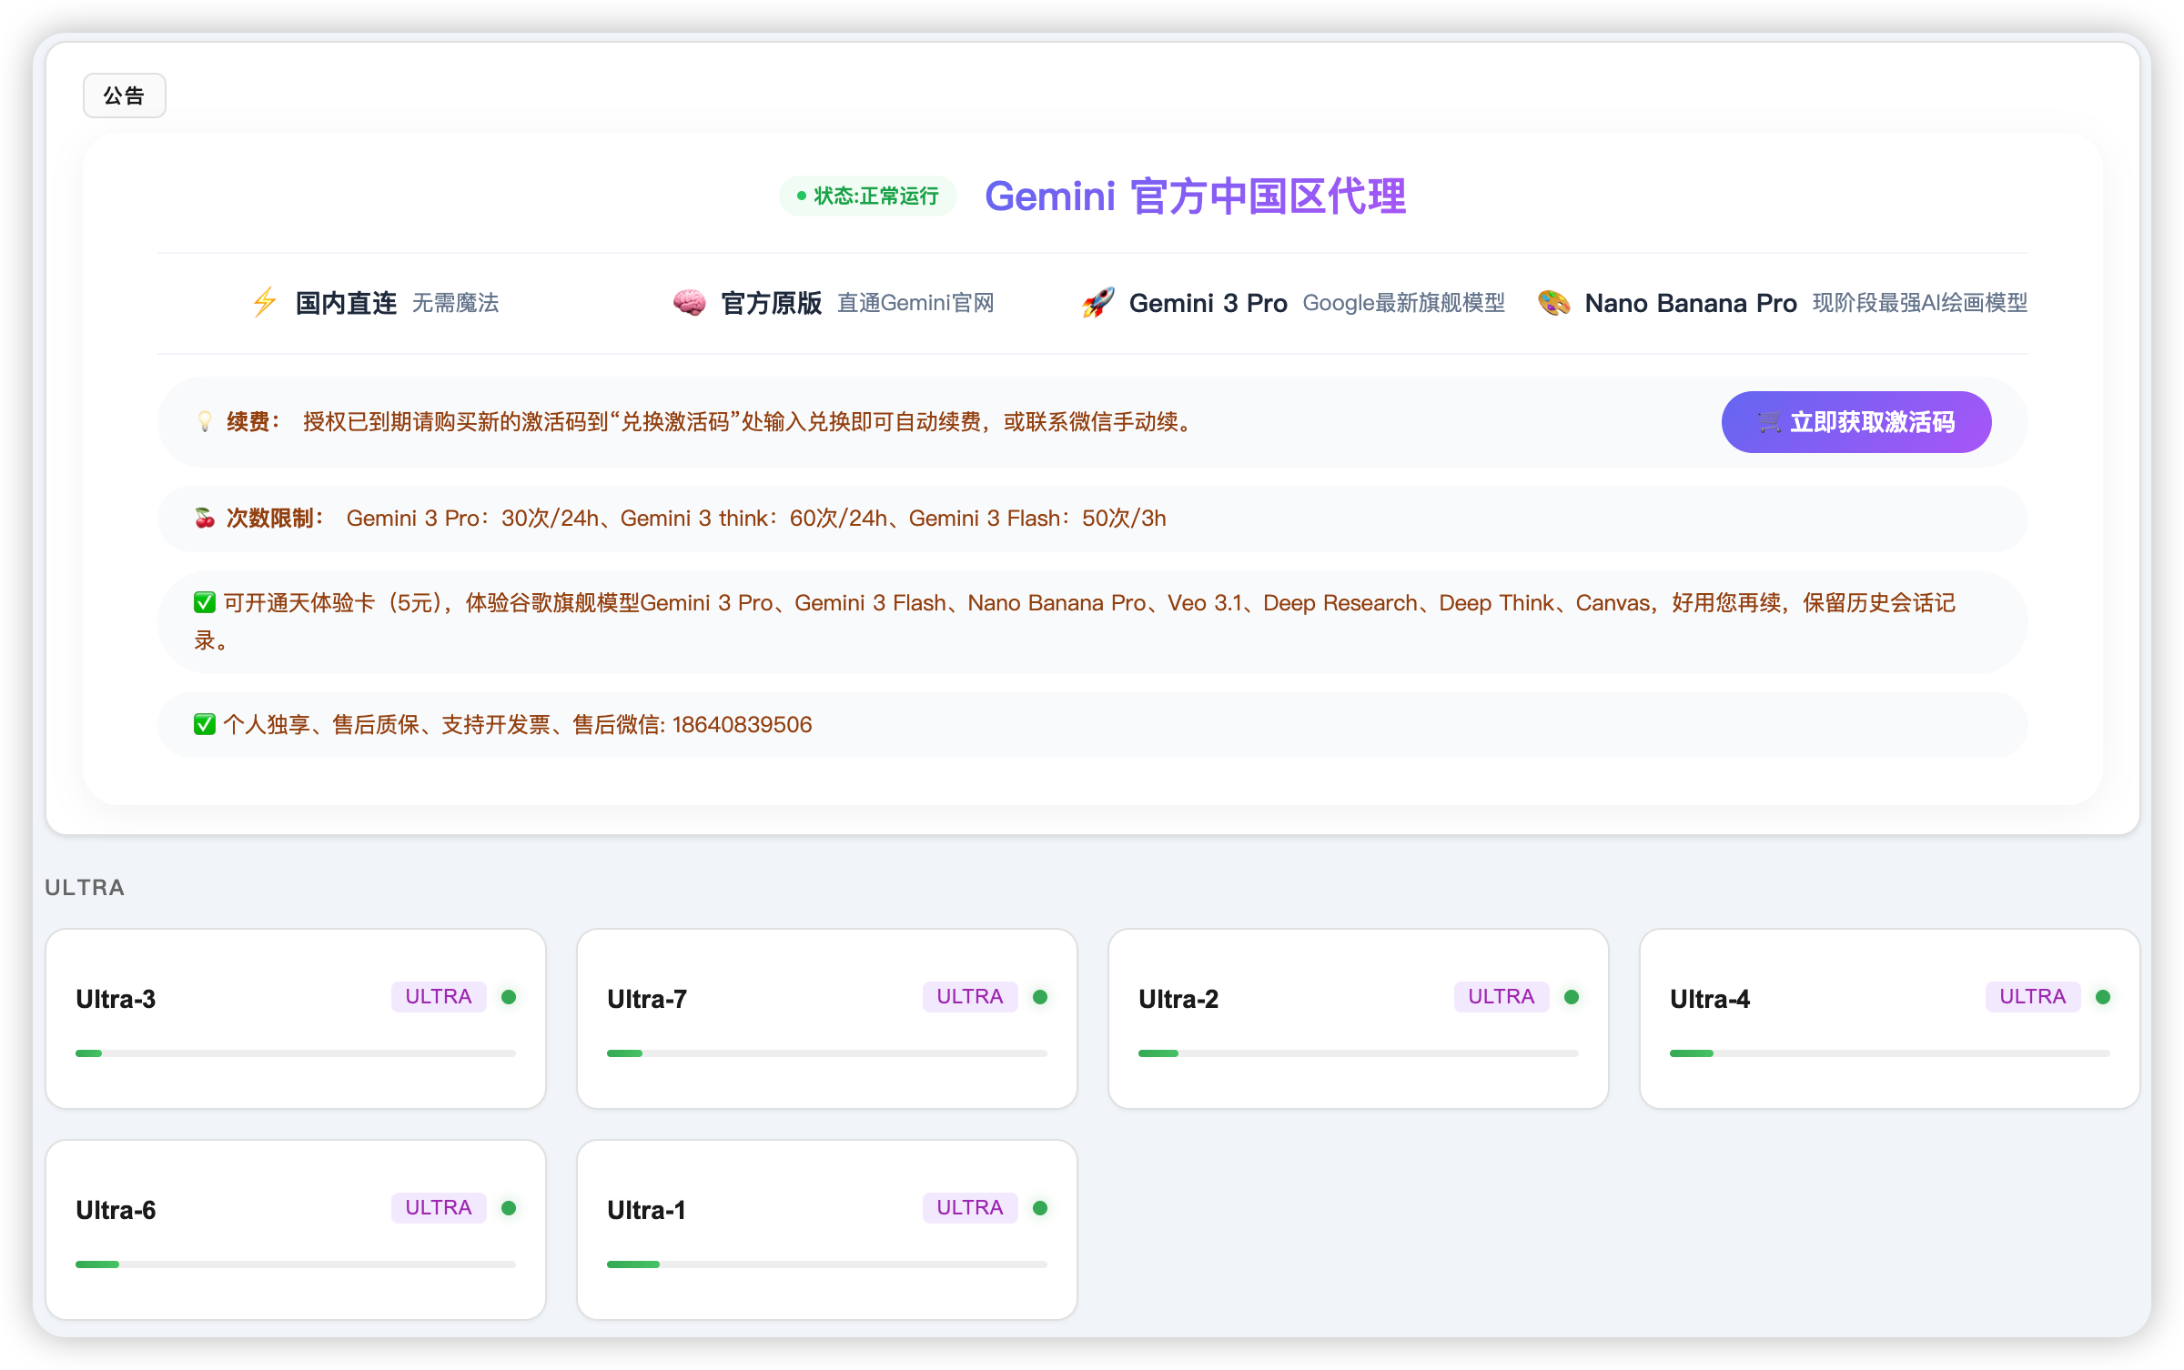Open the 公告 announcement tab

coord(124,96)
